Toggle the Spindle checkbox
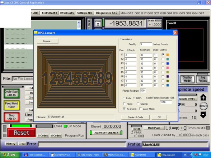 pos(138,104)
